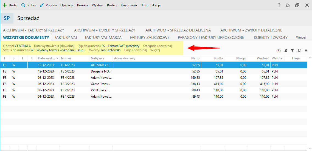Click the Popraw brush icon
This screenshot has height=151, width=312.
click(x=42, y=5)
